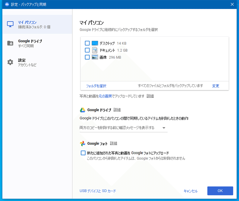Open 詳細 link beside Google ドライブ heading
This screenshot has width=239, height=201.
click(117, 110)
